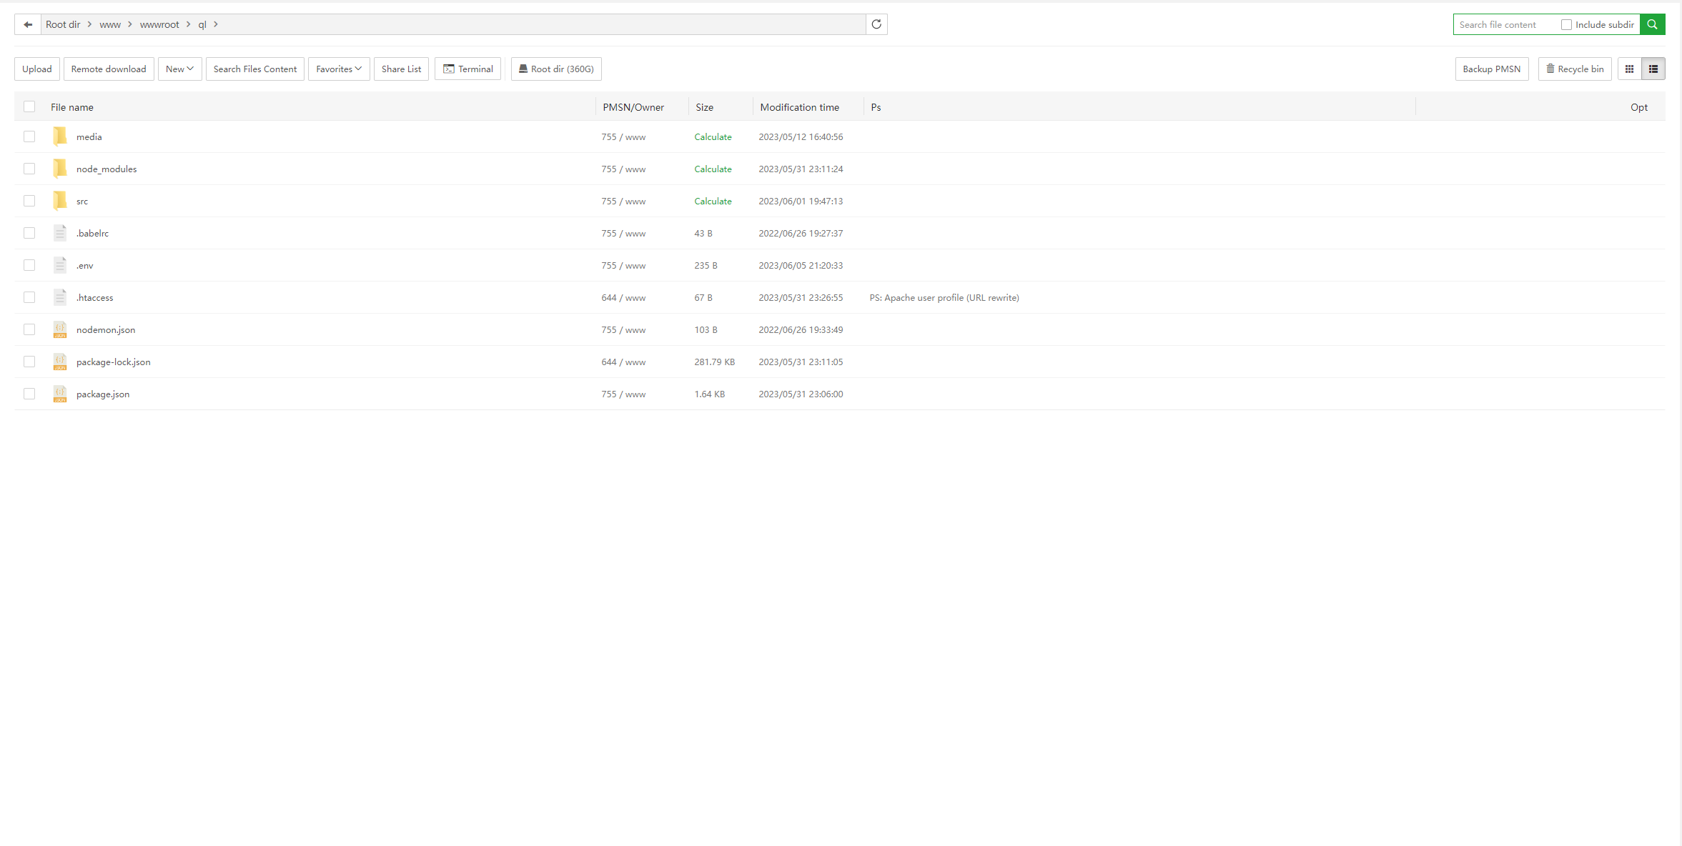Viewport: 1682px width, 846px height.
Task: Click the green search magnifier icon
Action: pos(1652,24)
